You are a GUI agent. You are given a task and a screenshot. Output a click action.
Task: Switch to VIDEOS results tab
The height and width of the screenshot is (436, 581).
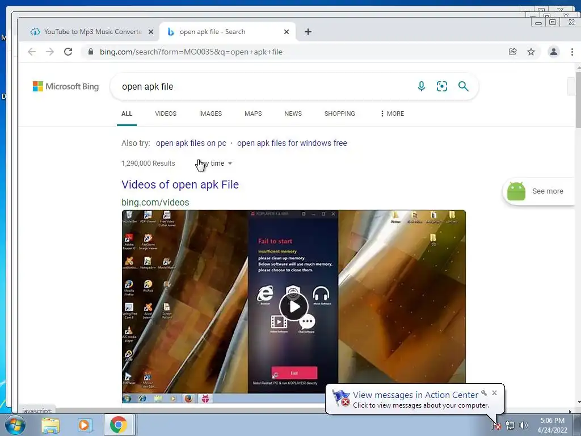point(166,114)
